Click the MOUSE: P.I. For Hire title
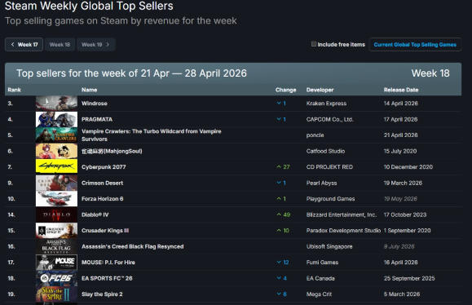The height and width of the screenshot is (305, 472). tap(108, 263)
